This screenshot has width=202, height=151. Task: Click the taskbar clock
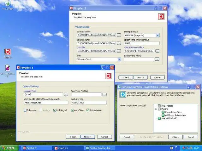pyautogui.click(x=197, y=148)
